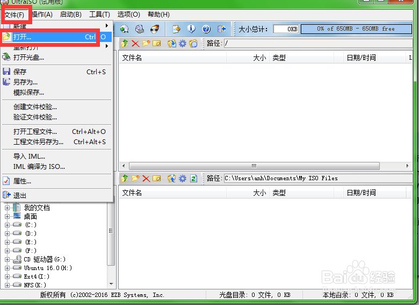Click the 650MB capacity usage bar
419x305 pixels.
tap(356, 29)
